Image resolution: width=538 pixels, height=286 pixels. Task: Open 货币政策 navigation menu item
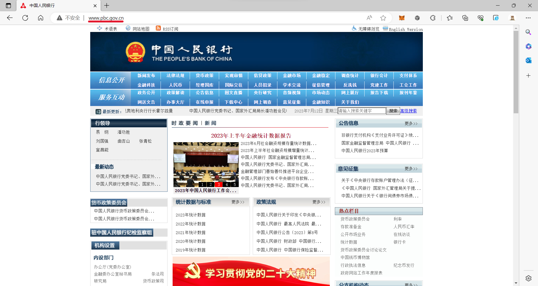coord(204,76)
